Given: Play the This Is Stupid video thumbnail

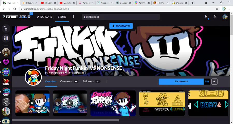Looking at the screenshot, I should (32, 103).
